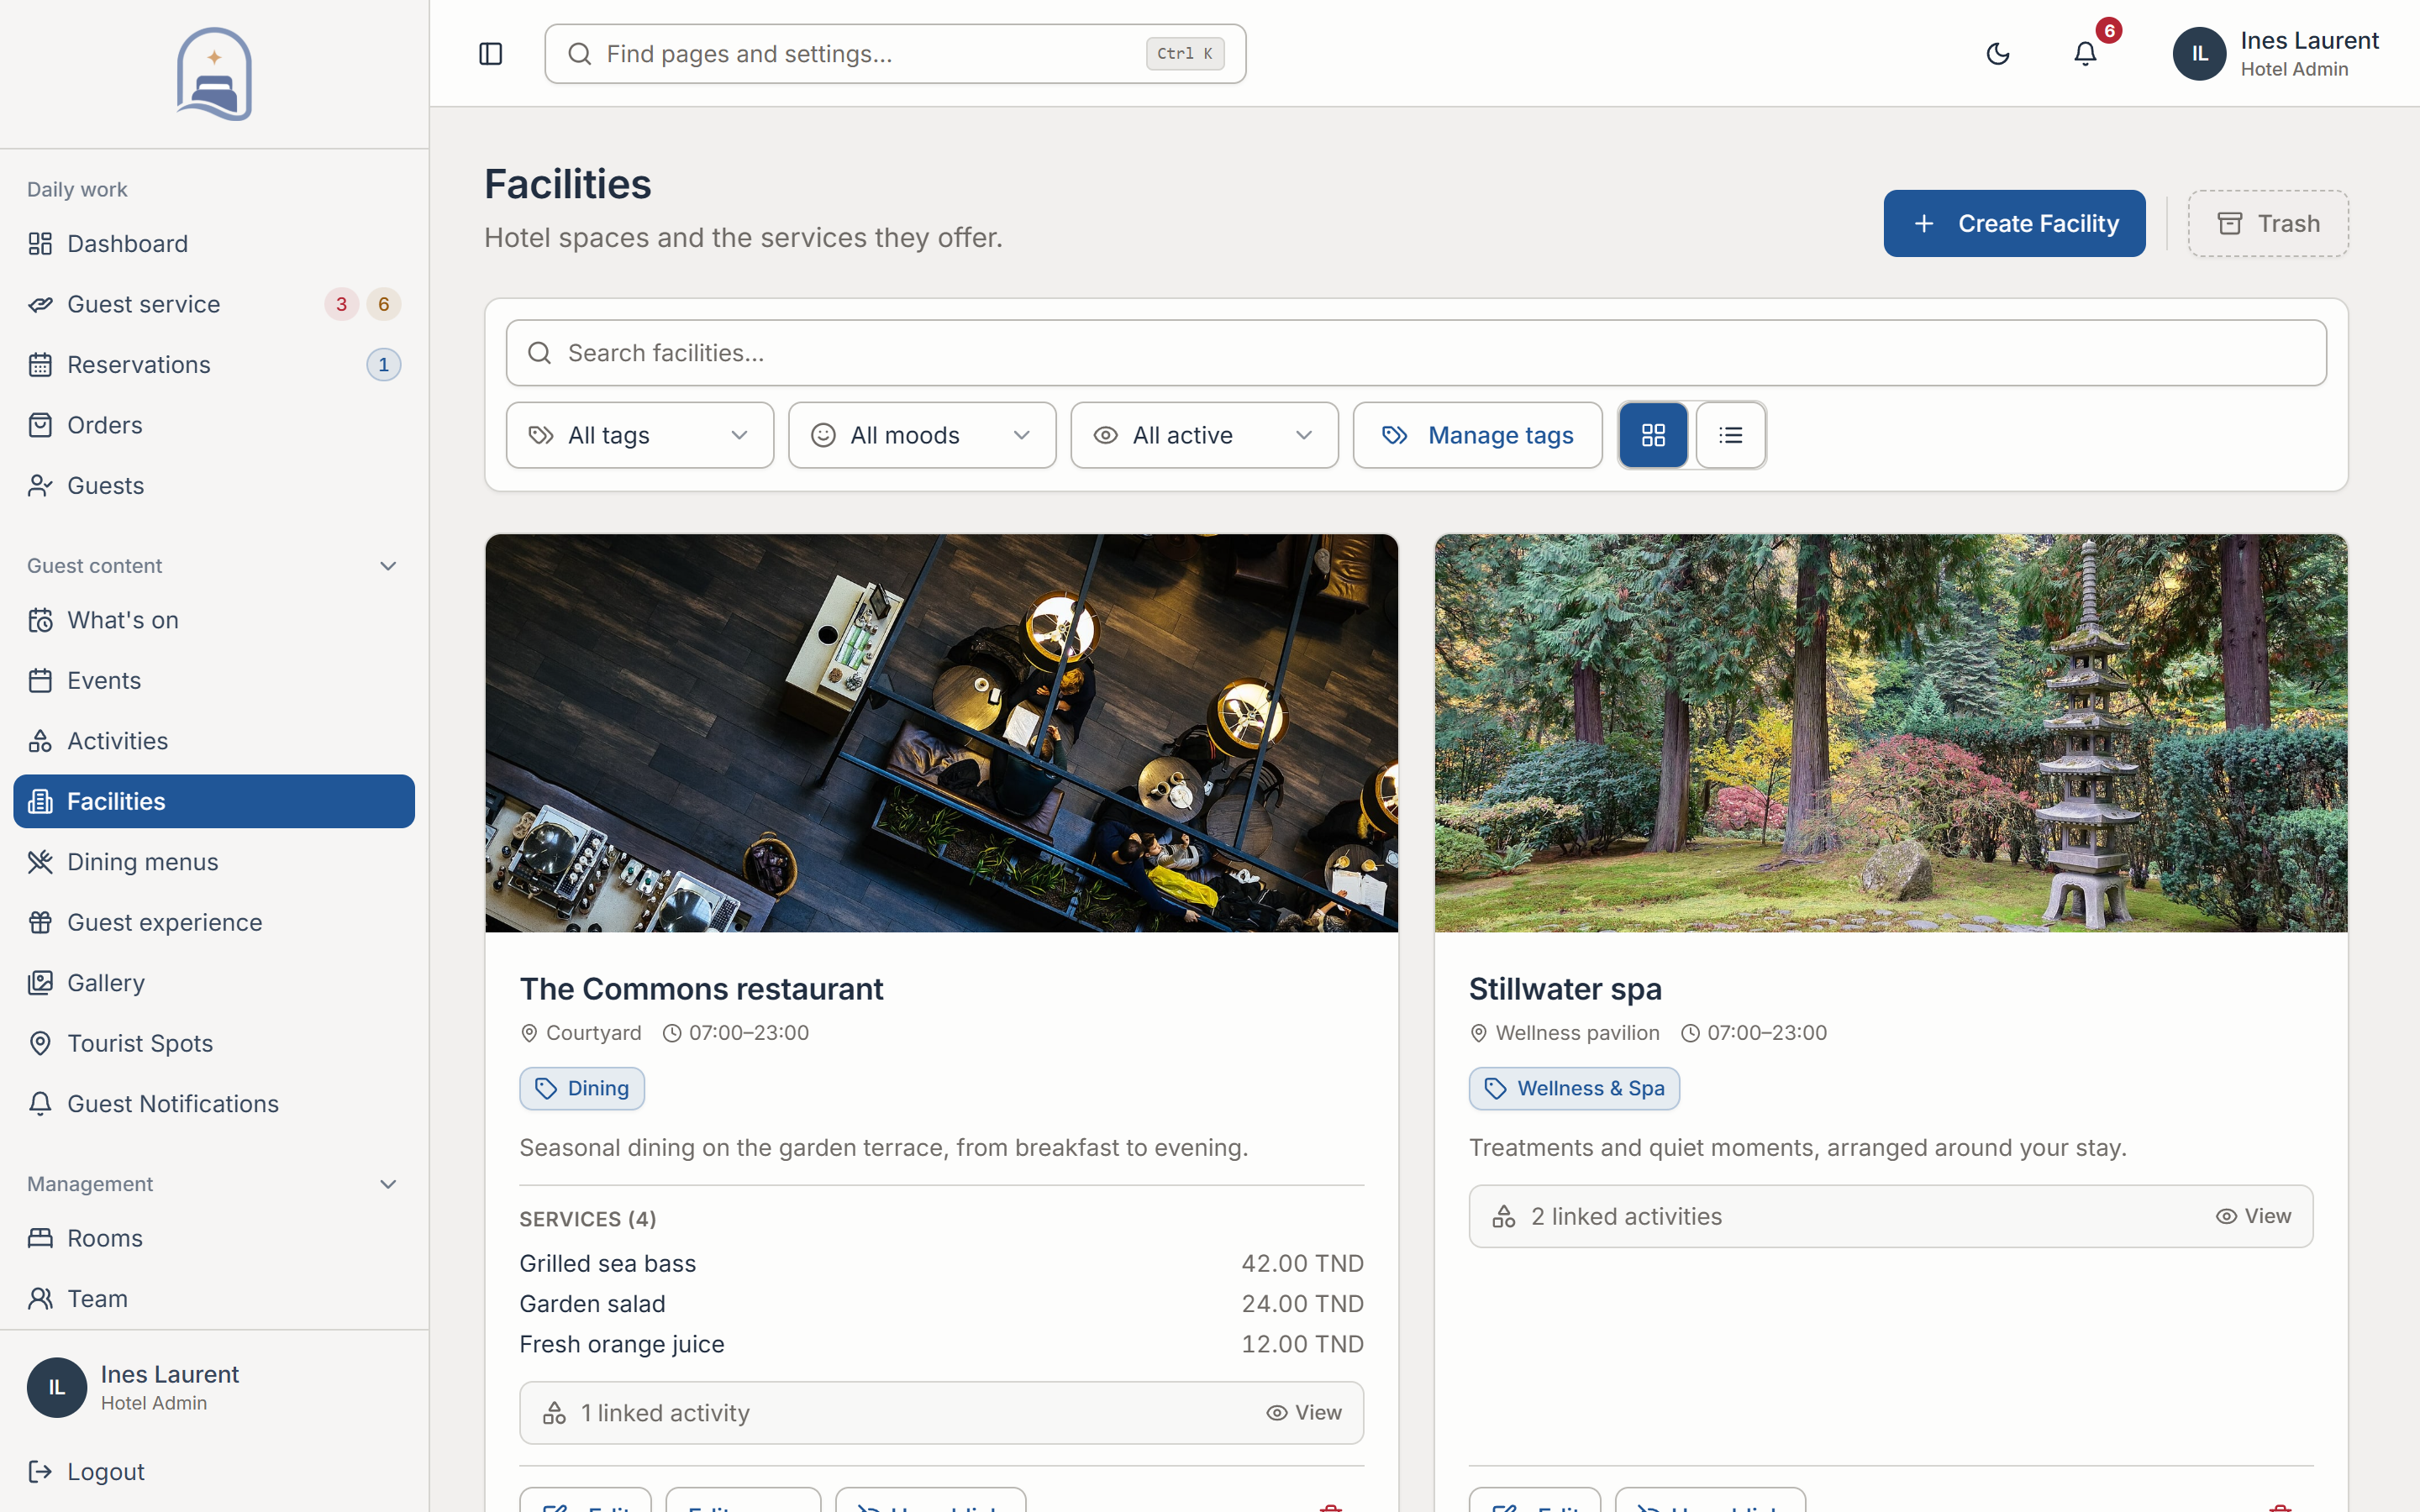Viewport: 2420px width, 1512px height.
Task: Click Ines Laurent name in header
Action: point(2309,41)
